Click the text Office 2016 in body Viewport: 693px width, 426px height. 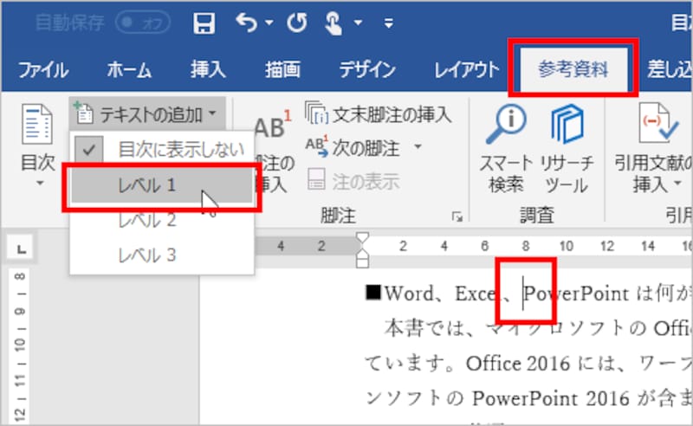click(518, 365)
